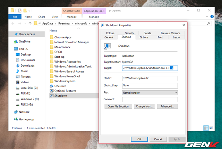Go forward using the right arrow
The width and height of the screenshot is (222, 149).
pyautogui.click(x=20, y=24)
